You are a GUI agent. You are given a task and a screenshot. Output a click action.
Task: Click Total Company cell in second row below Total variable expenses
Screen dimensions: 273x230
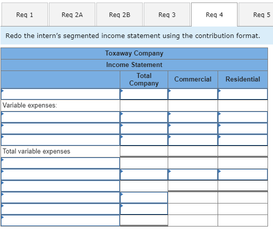coord(144,174)
